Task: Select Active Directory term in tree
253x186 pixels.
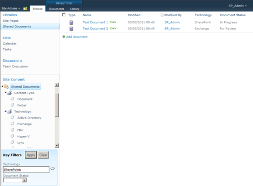Action: (x=29, y=118)
